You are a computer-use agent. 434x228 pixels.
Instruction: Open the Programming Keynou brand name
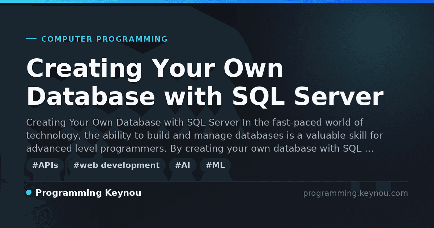[x=88, y=193]
